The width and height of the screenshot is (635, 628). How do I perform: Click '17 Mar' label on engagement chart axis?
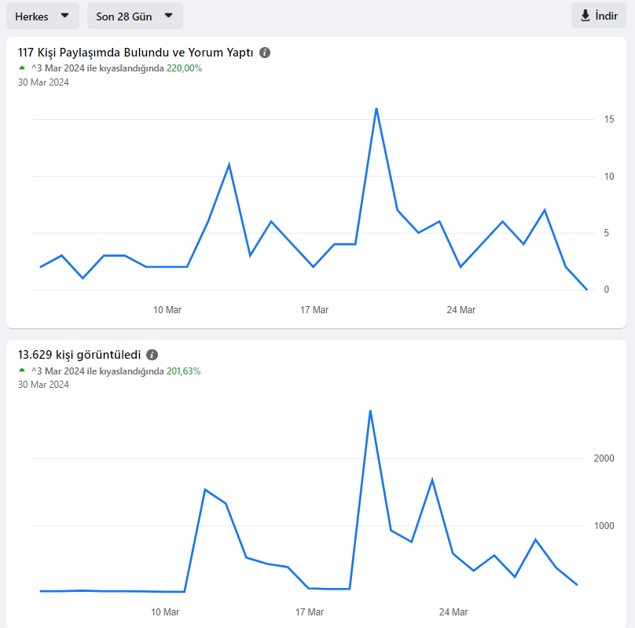coord(314,310)
